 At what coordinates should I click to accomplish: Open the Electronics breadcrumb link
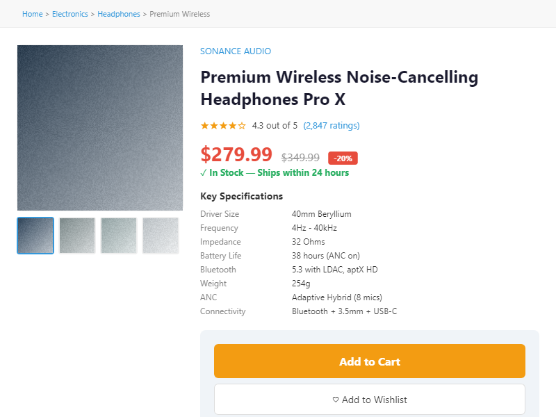click(x=70, y=14)
